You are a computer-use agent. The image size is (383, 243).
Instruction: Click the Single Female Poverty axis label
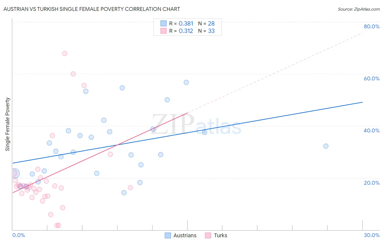8,124
